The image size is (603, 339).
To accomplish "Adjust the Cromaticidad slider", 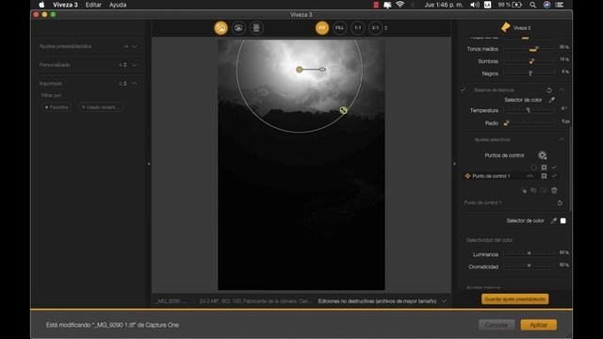I will click(x=530, y=266).
